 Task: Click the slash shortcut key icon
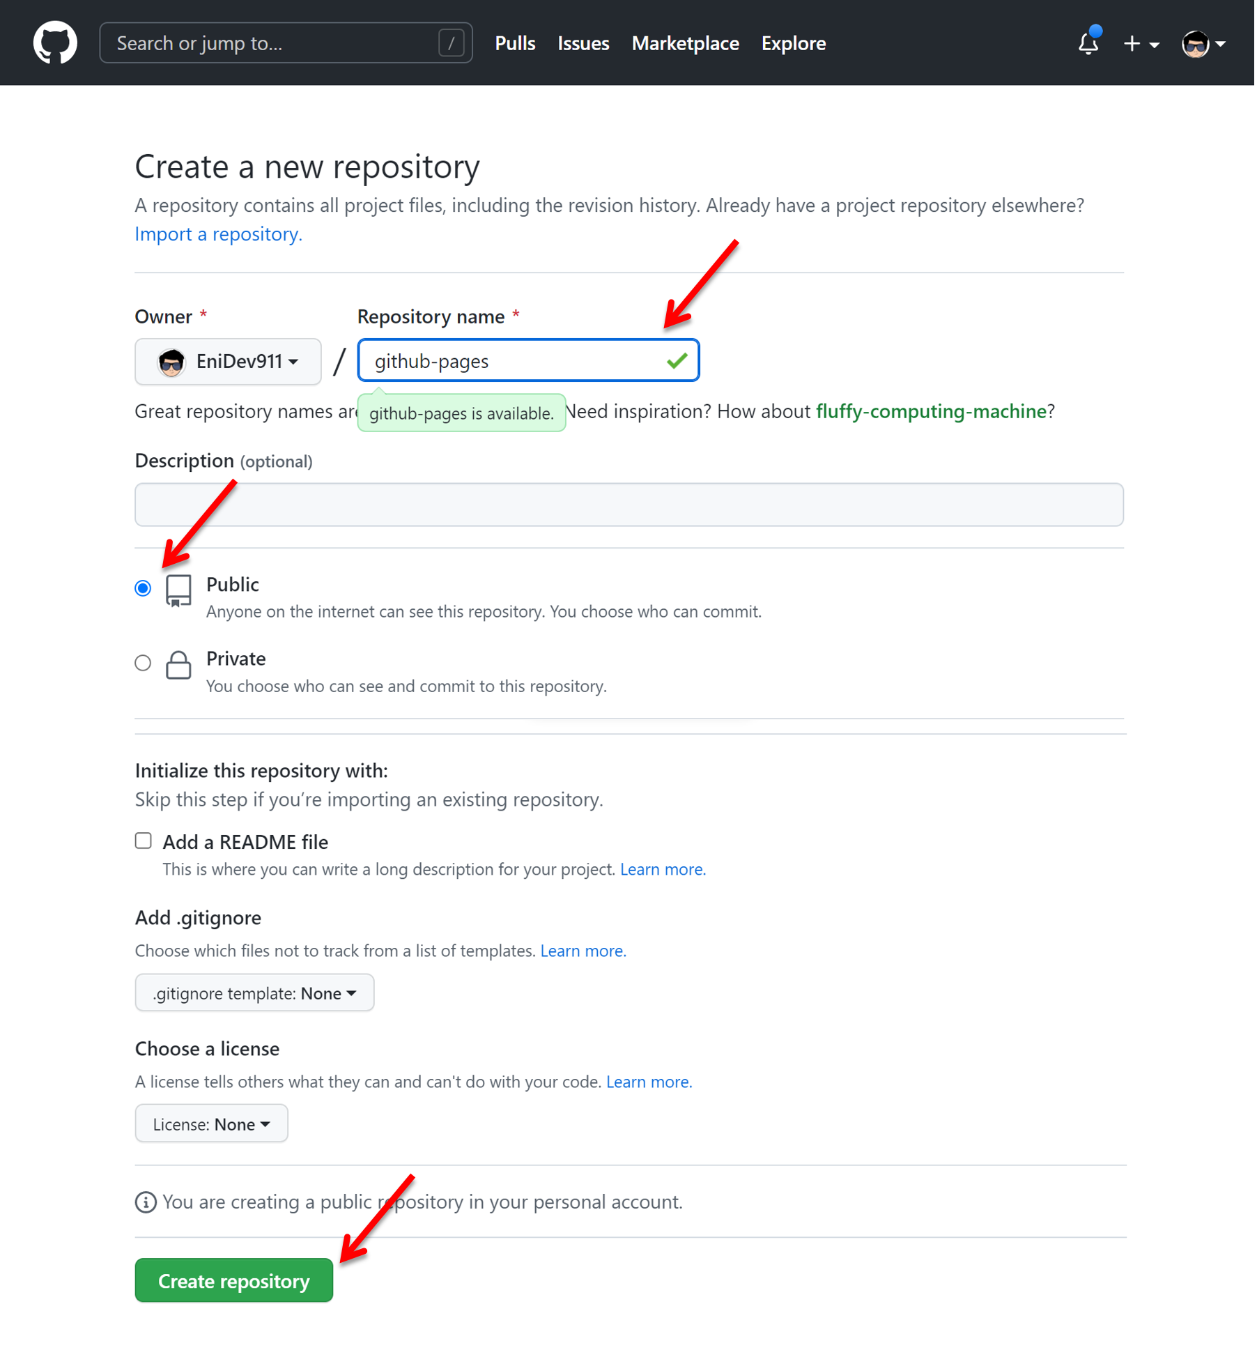[x=452, y=43]
